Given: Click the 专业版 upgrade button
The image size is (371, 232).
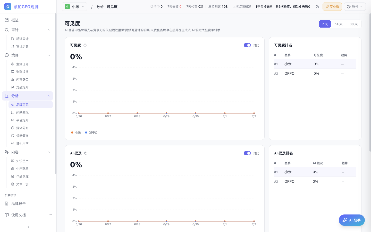Looking at the screenshot, I should pyautogui.click(x=332, y=7).
